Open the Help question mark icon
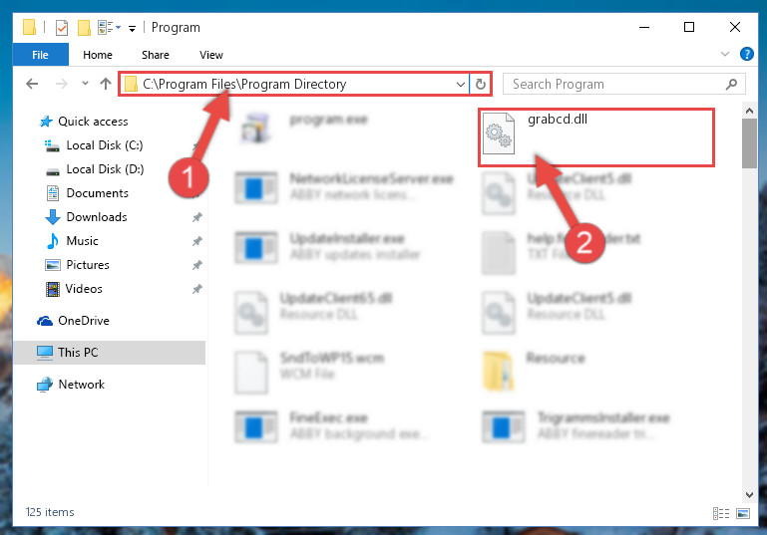 click(x=746, y=54)
